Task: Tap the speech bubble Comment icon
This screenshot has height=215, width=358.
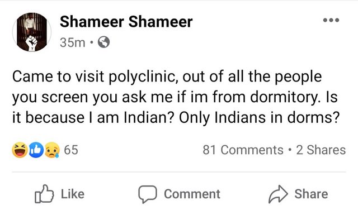Action: 148,194
